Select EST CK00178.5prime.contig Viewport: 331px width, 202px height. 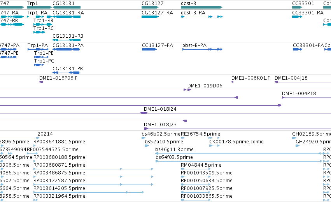214,146
